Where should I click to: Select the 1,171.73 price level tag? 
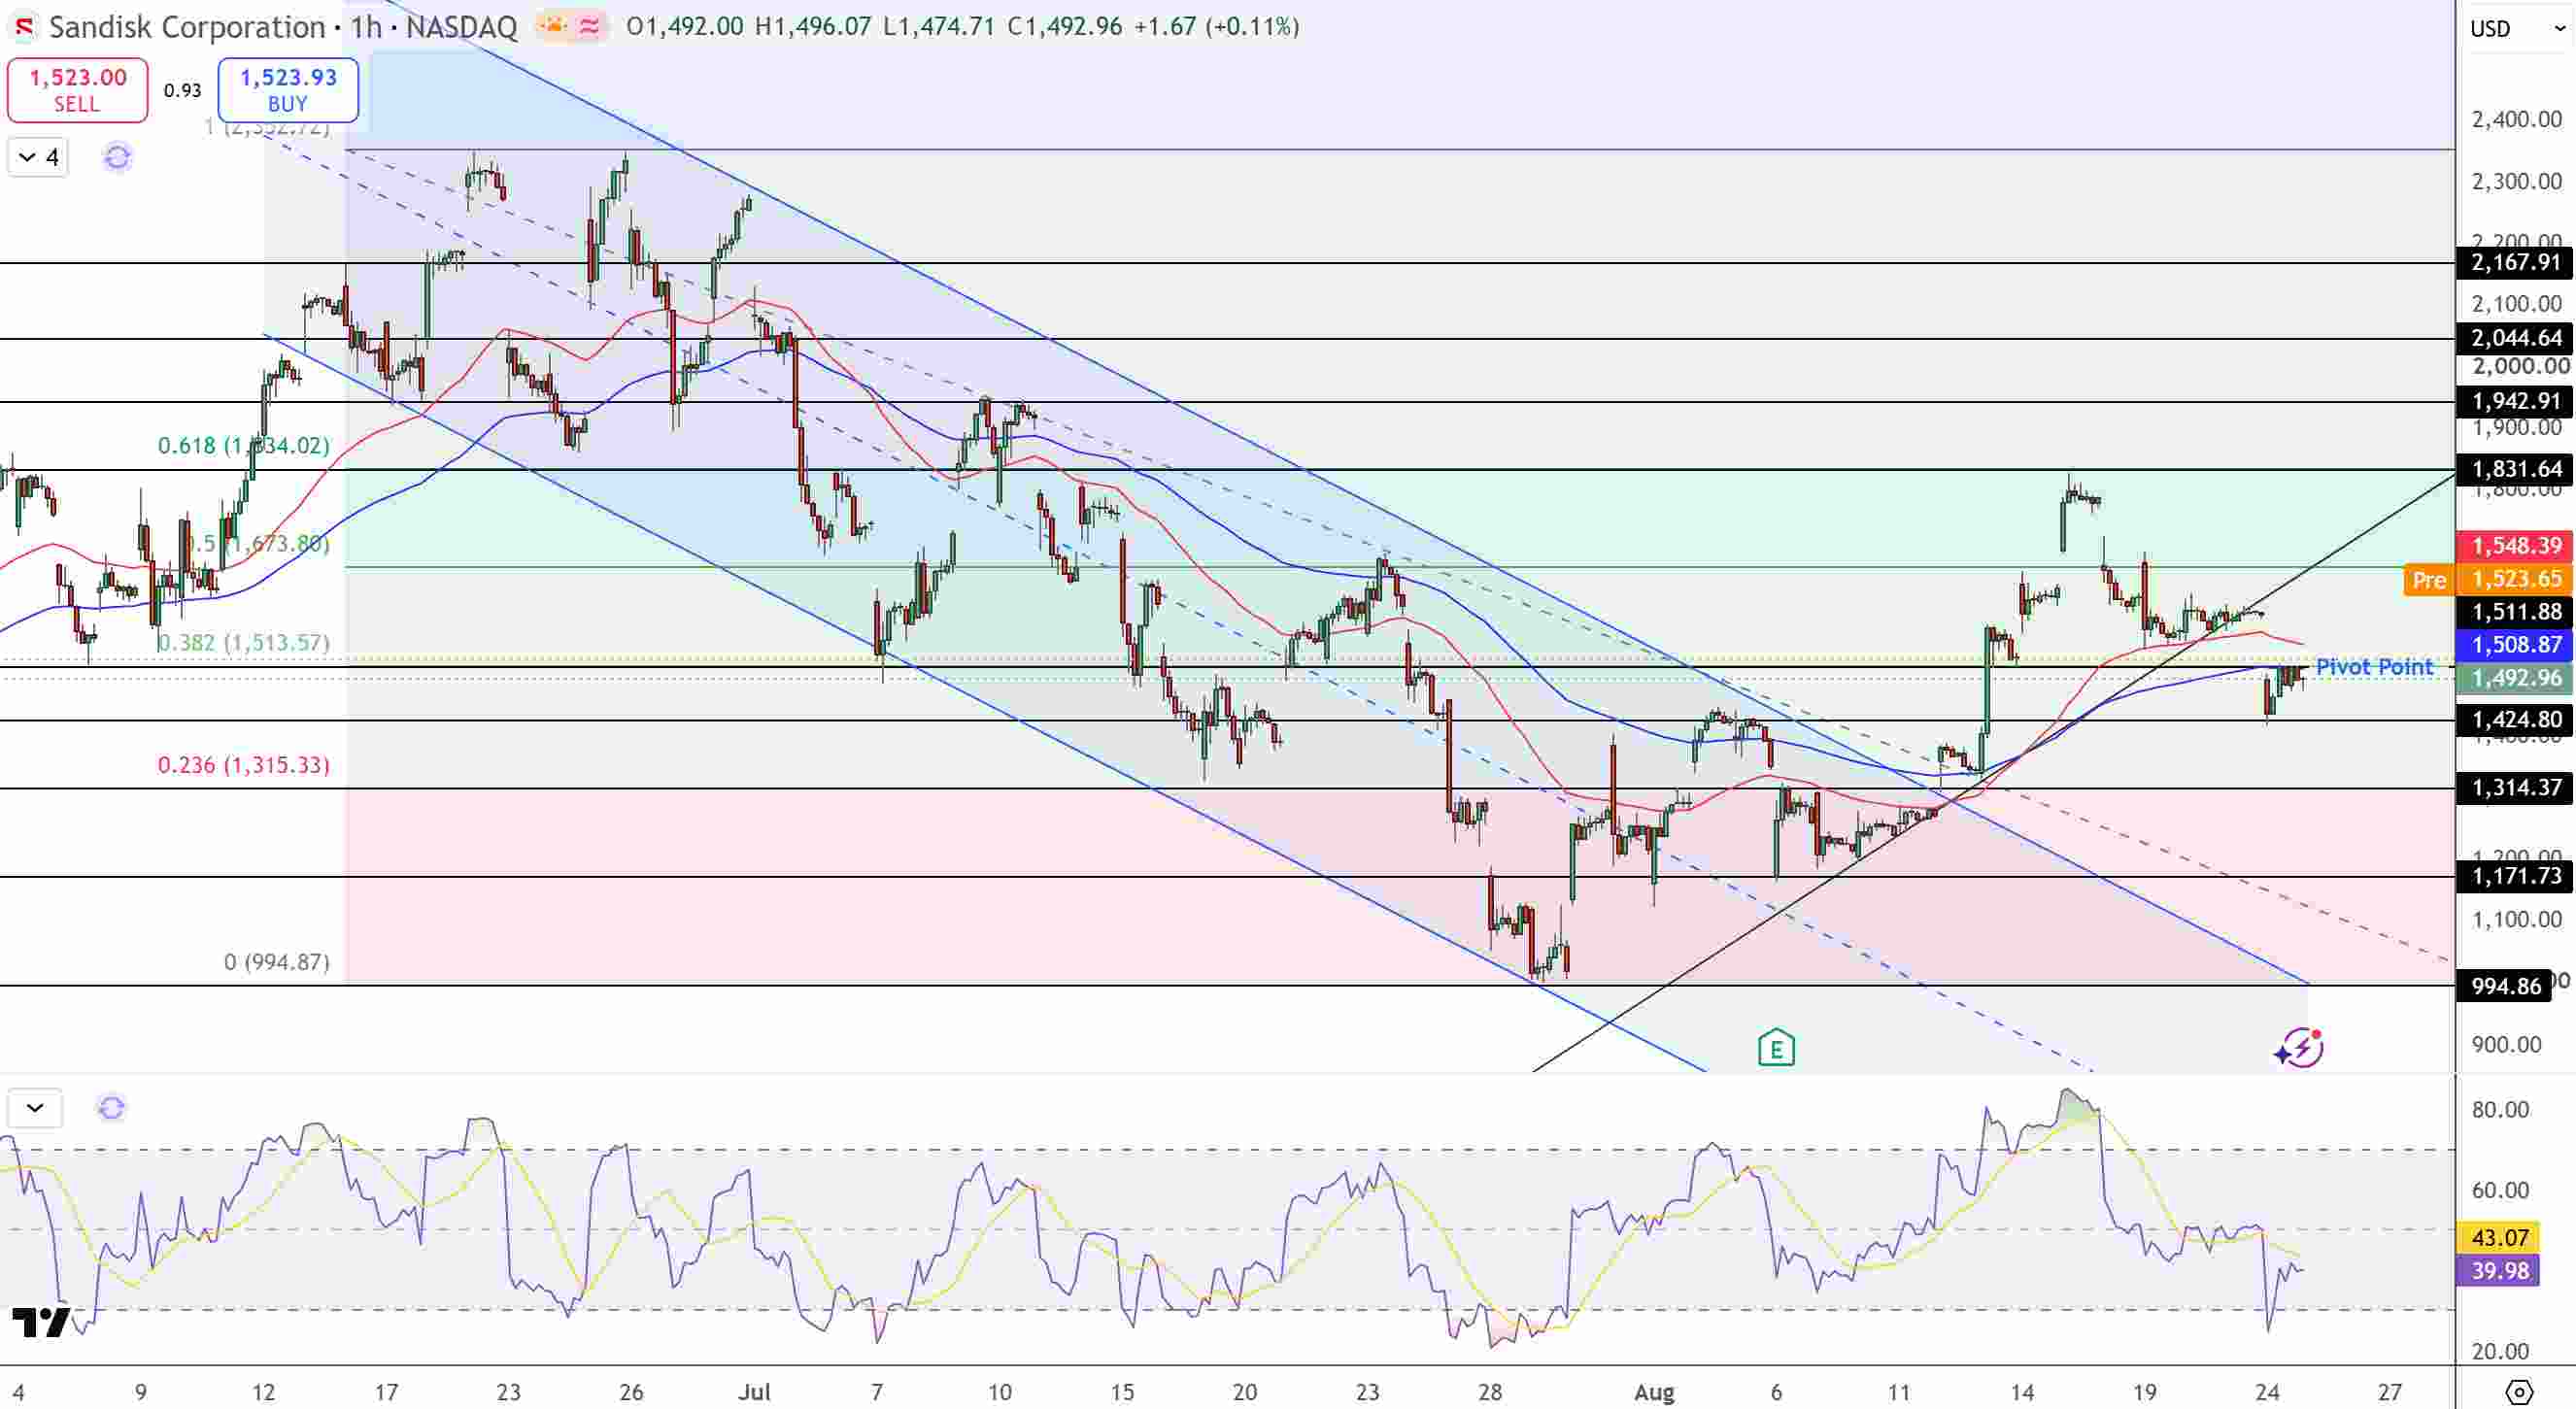pos(2515,877)
